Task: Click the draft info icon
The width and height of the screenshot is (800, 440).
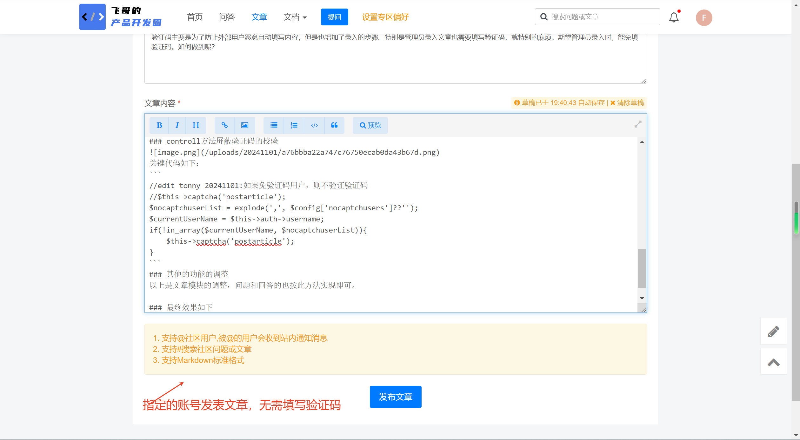Action: point(517,103)
